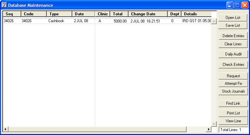Select the Seq cell 34026 in the Cashbook row
The image size is (250, 135).
point(8,21)
